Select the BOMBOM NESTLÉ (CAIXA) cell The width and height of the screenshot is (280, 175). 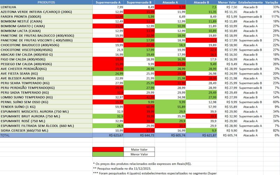point(46,21)
